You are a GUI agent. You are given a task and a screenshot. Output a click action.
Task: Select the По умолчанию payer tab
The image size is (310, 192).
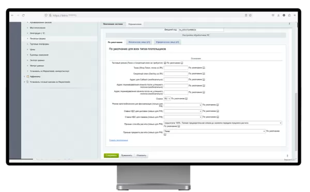pos(115,42)
